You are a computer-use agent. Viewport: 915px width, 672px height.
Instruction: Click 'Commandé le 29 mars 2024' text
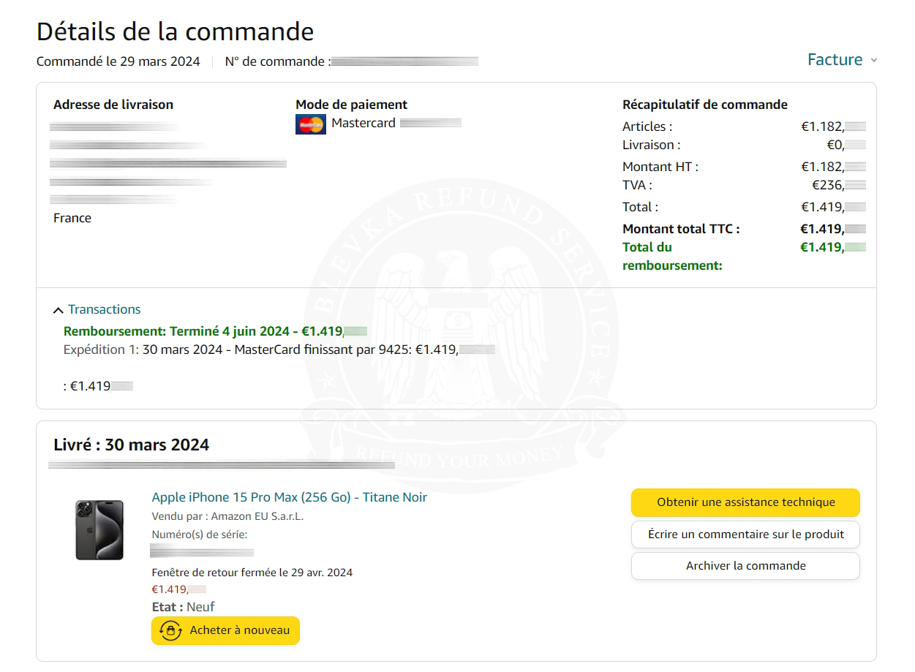coord(118,61)
